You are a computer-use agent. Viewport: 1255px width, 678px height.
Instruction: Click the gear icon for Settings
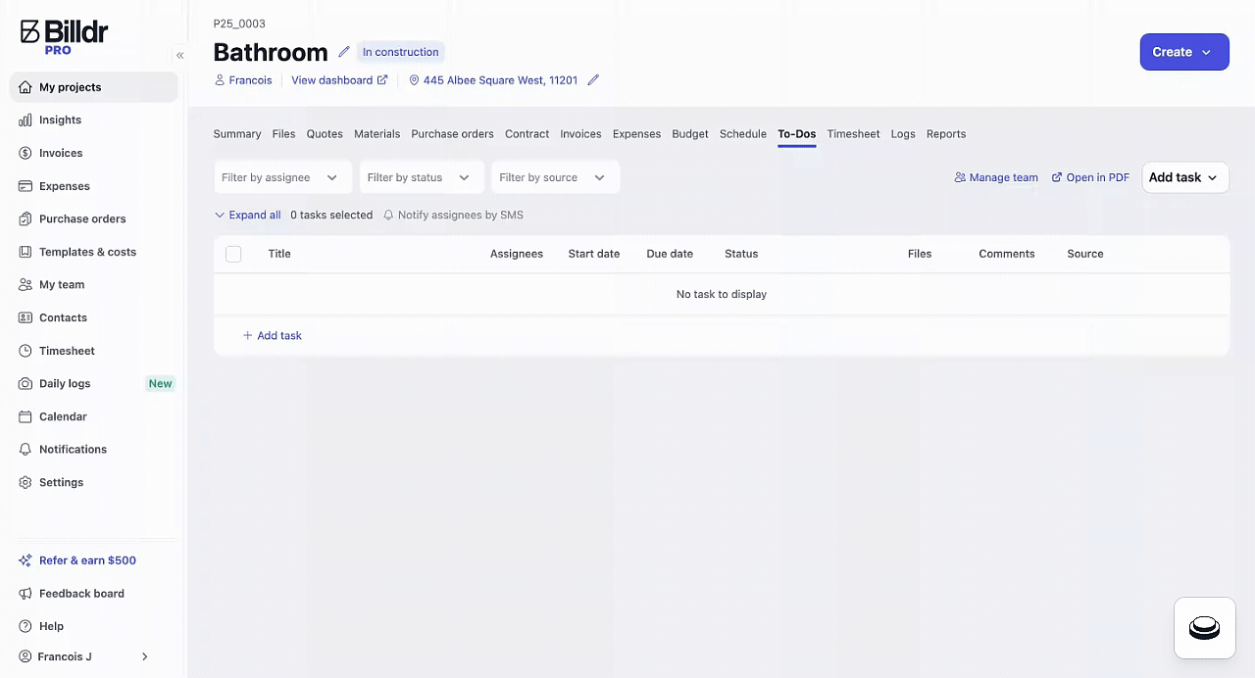click(x=25, y=482)
